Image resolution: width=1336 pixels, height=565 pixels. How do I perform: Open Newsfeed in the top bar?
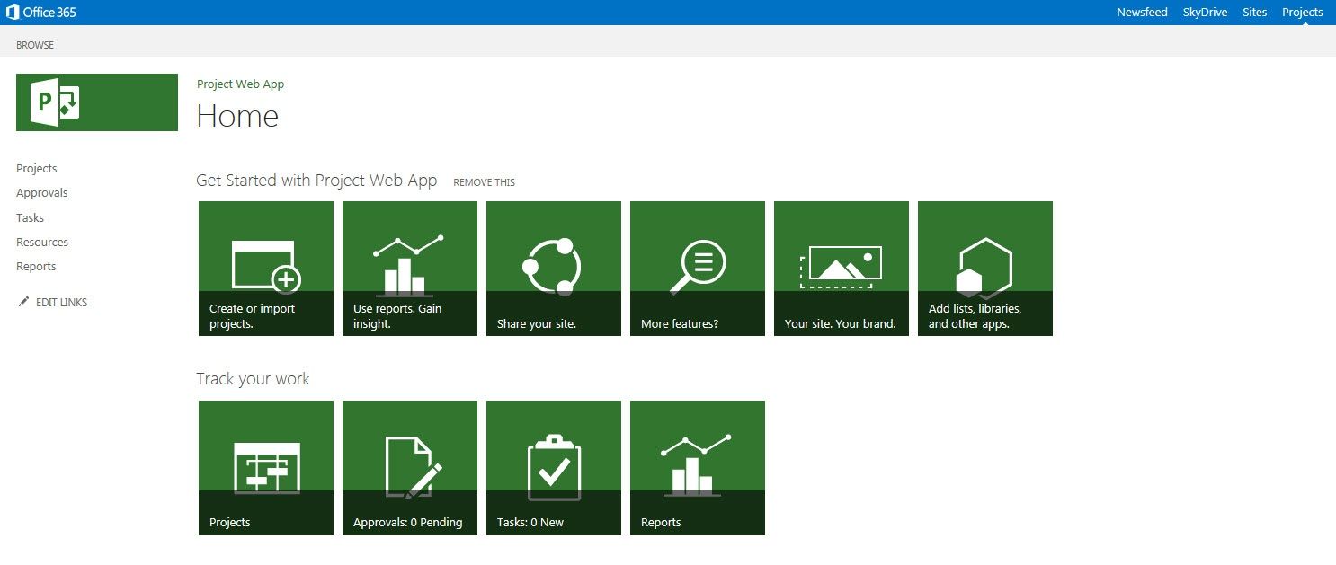click(1142, 13)
